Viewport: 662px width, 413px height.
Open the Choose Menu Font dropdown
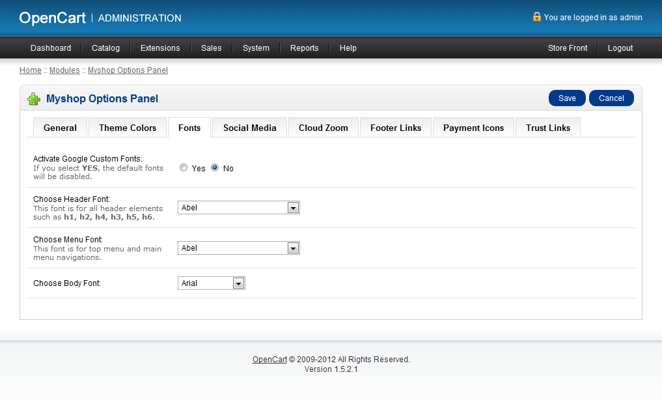[238, 248]
